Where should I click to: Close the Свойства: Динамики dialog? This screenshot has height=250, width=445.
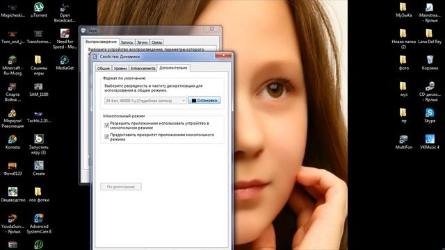[223, 56]
